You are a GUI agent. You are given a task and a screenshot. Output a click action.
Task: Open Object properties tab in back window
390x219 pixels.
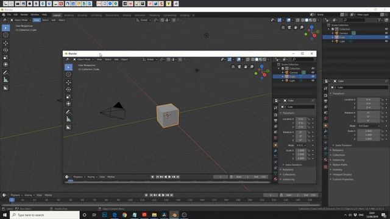tap(325, 125)
